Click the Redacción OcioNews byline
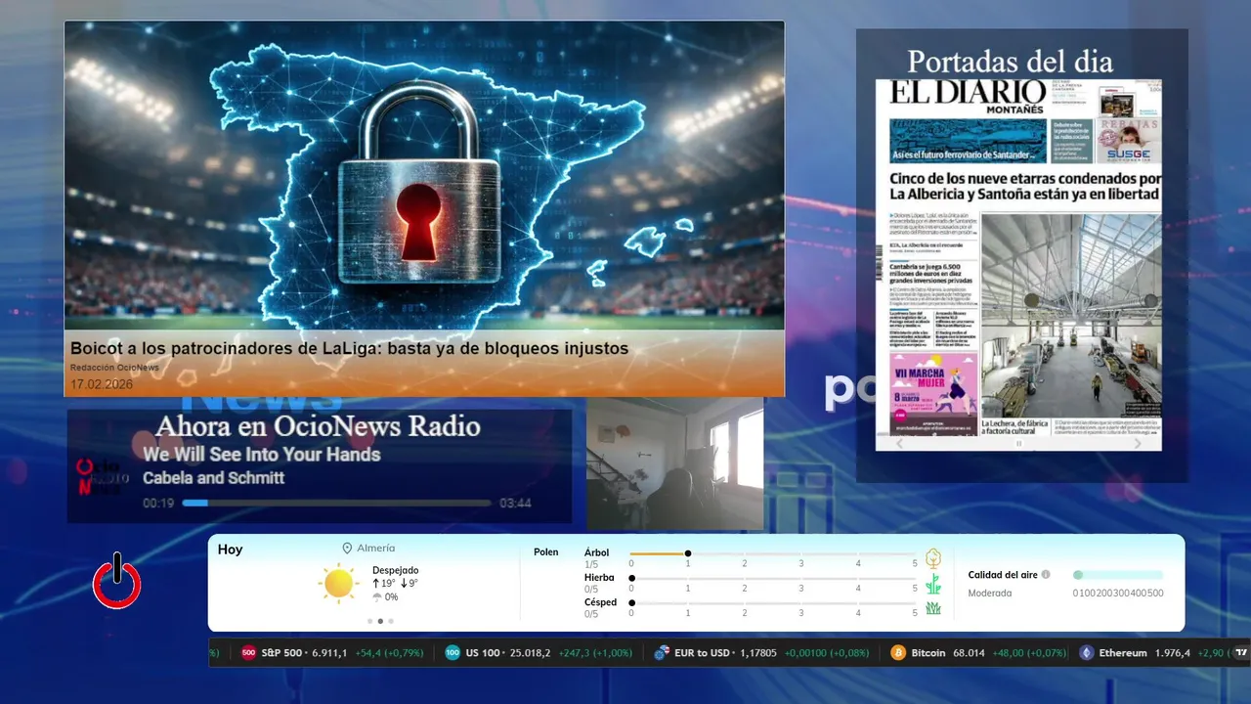This screenshot has height=704, width=1251. point(114,368)
